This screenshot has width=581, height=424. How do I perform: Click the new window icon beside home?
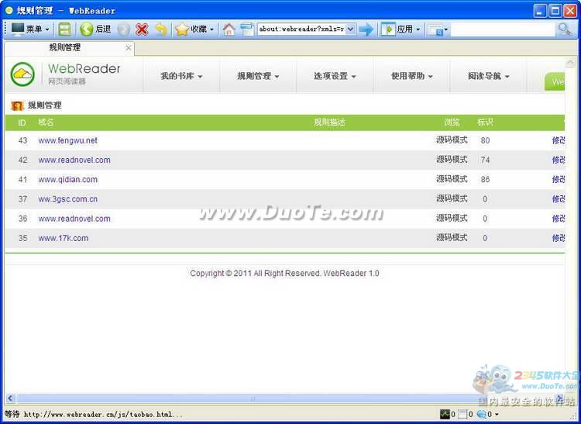click(x=247, y=29)
